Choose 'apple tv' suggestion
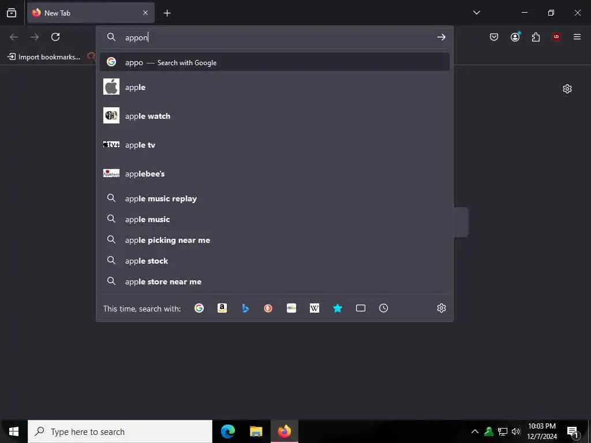Viewport: 591px width, 443px height. [274, 145]
